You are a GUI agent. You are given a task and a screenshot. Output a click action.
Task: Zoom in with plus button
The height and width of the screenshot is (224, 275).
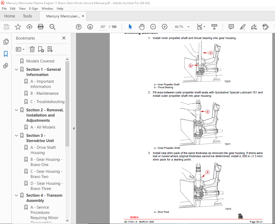coord(164,27)
